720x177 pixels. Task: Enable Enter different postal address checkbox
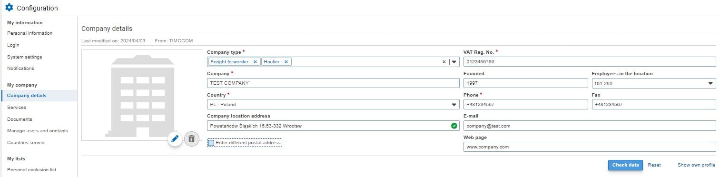pyautogui.click(x=211, y=143)
